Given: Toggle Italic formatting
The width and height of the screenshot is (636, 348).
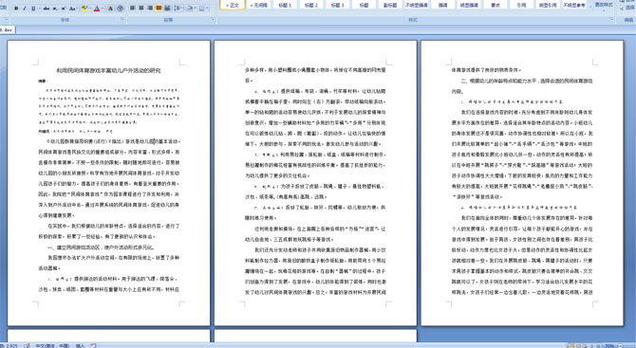Looking at the screenshot, I should (25, 9).
